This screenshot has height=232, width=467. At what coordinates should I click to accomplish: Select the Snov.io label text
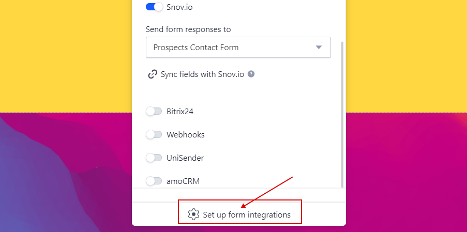click(179, 7)
